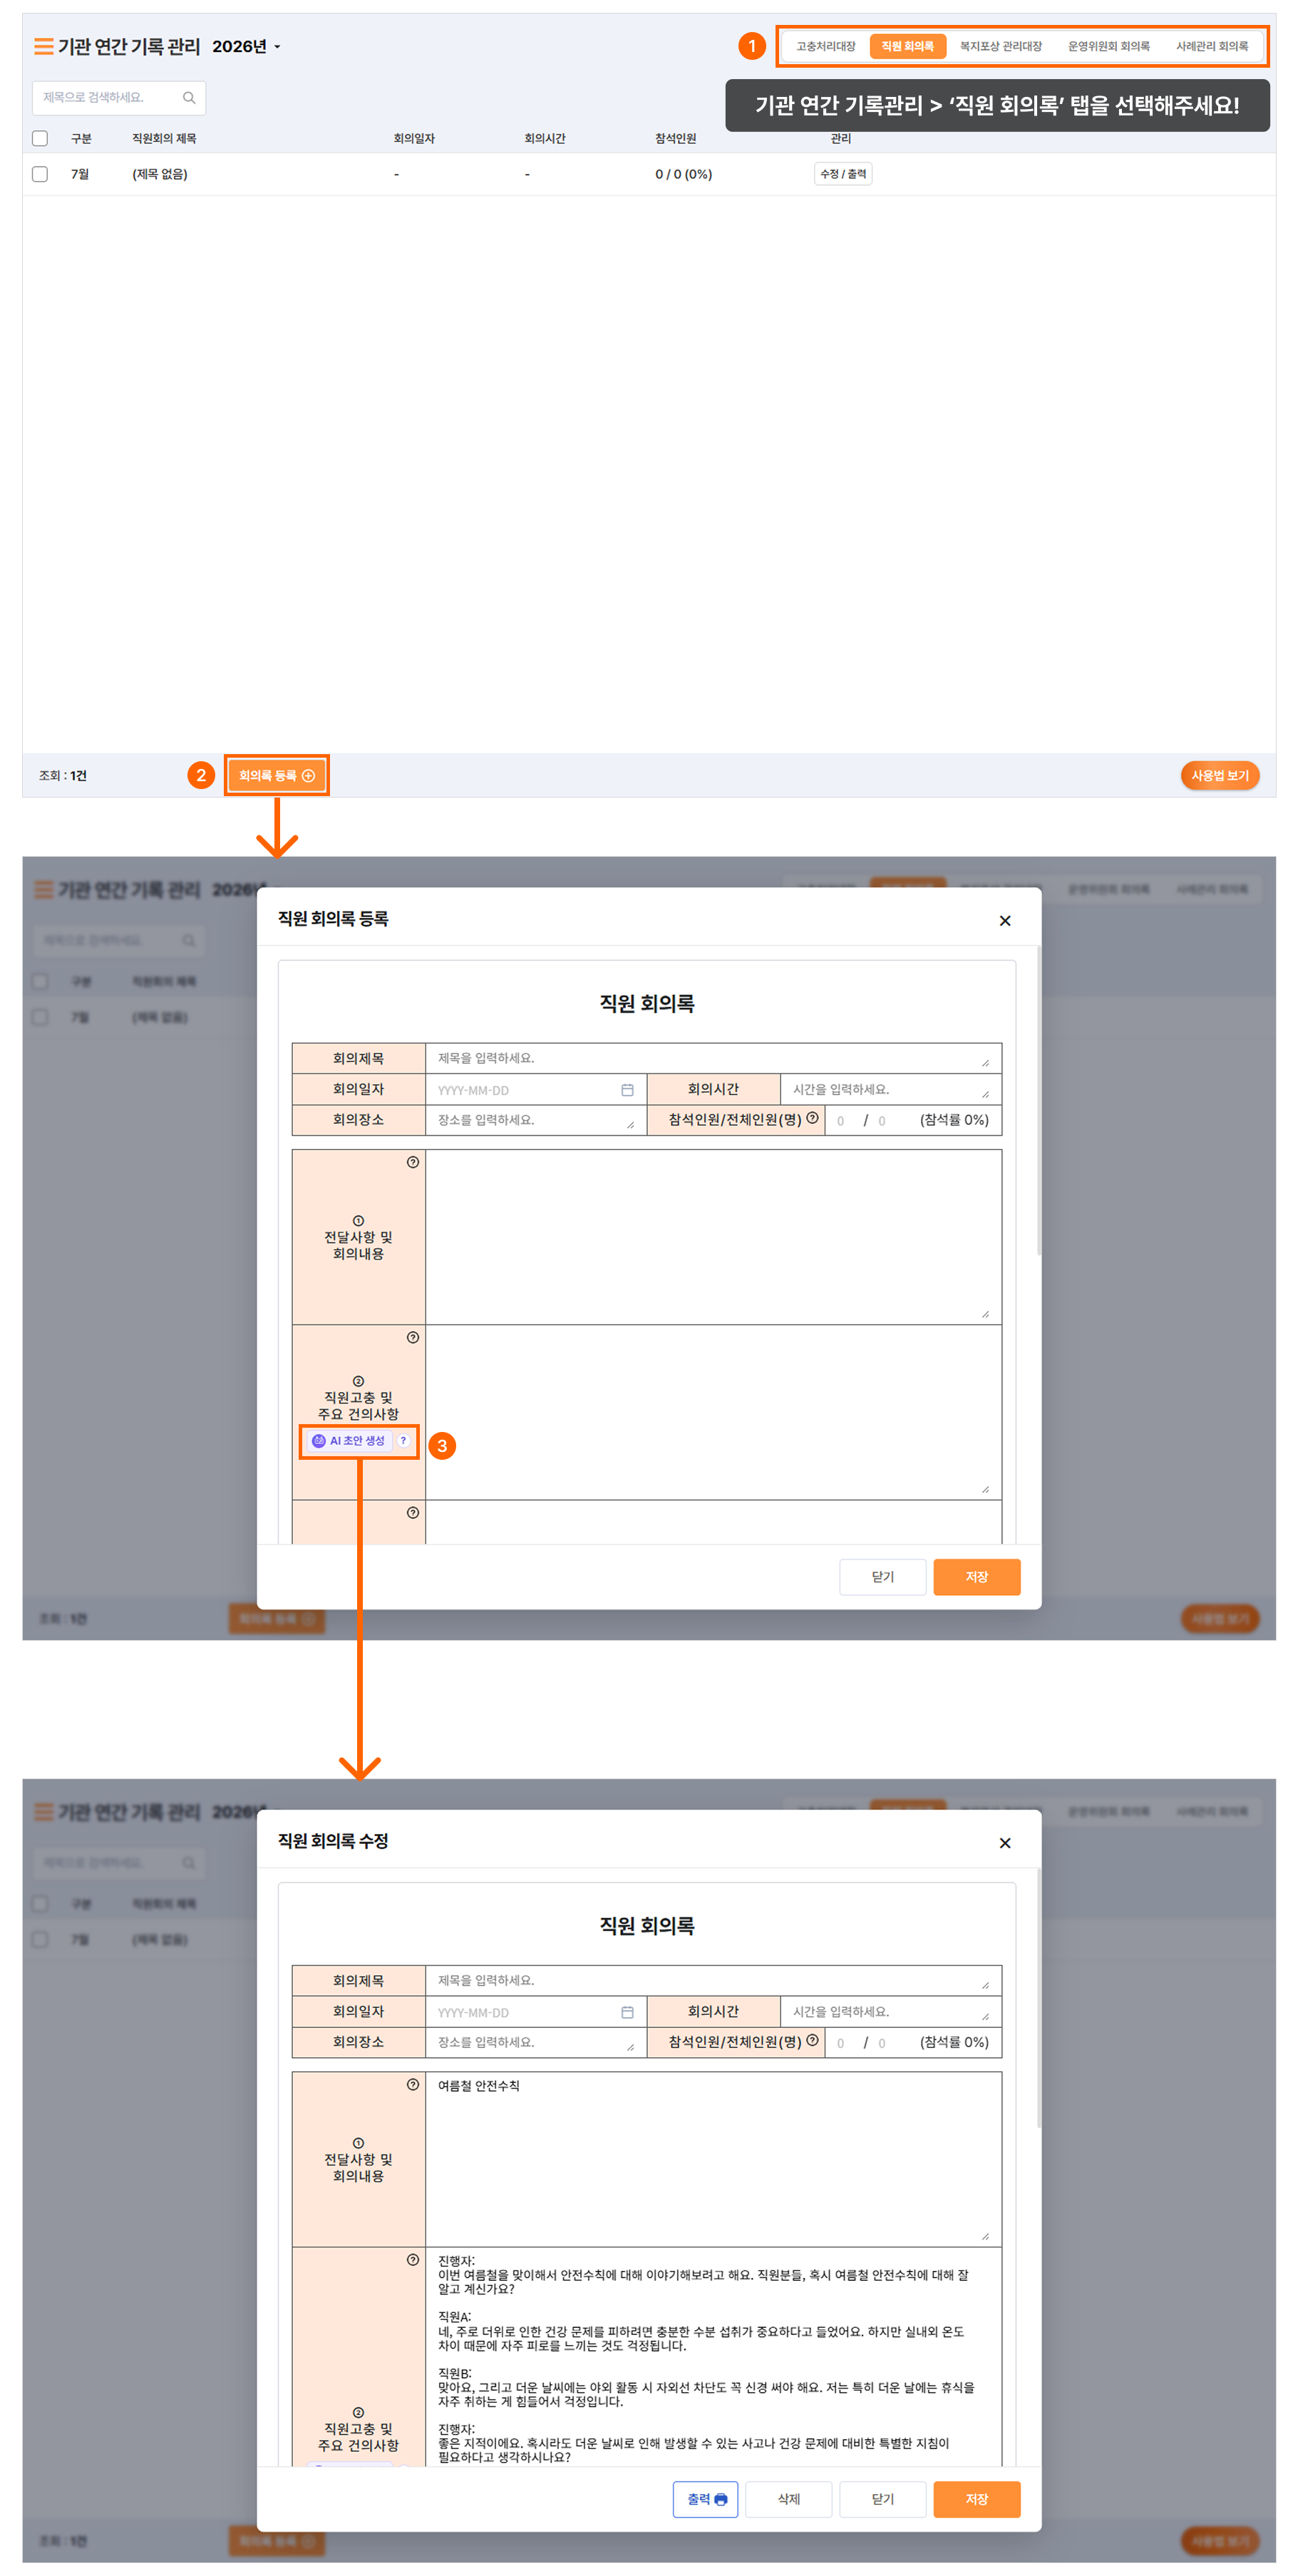Viewport: 1298px width, 2576px height.
Task: Click the help icon of the third section in 등록 dialog
Action: 413,1512
